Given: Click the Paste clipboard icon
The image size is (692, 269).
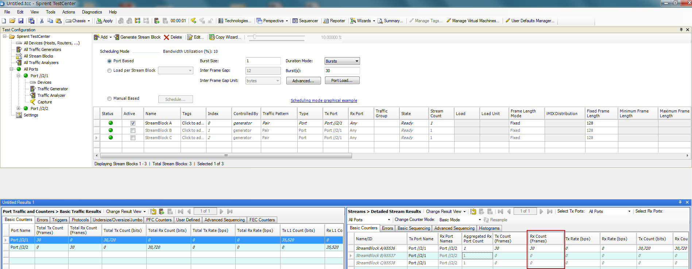Looking at the screenshot, I should pyautogui.click(x=58, y=21).
